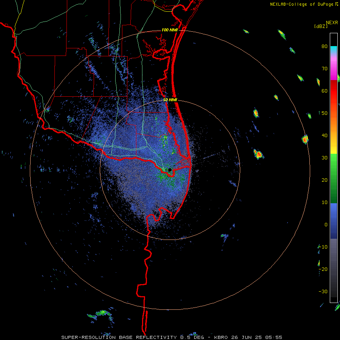Click the 30 dBZ value on color scale
Viewport: 340px width, 340px height.
pos(325,158)
